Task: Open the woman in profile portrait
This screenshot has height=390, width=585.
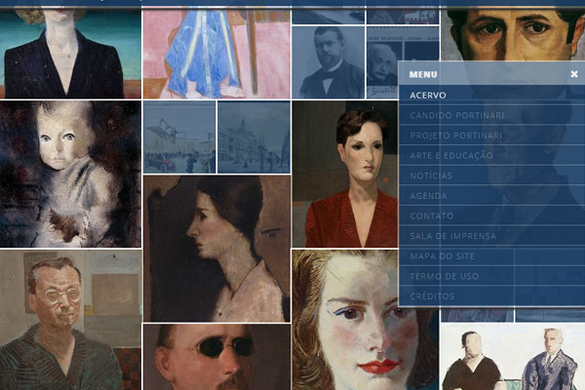Action: 216,249
